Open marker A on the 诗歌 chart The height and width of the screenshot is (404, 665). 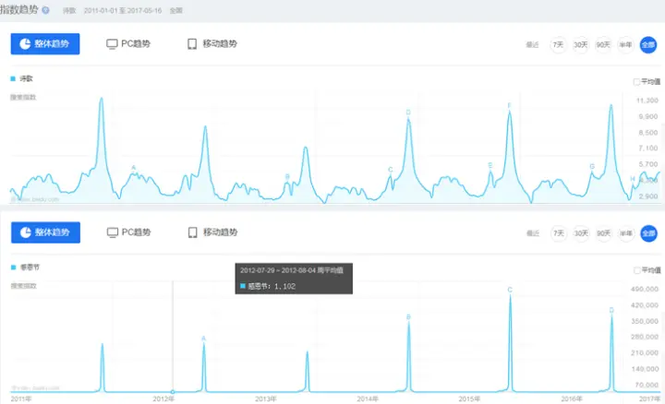pos(134,168)
